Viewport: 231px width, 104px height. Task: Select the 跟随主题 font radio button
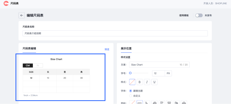point(130,91)
